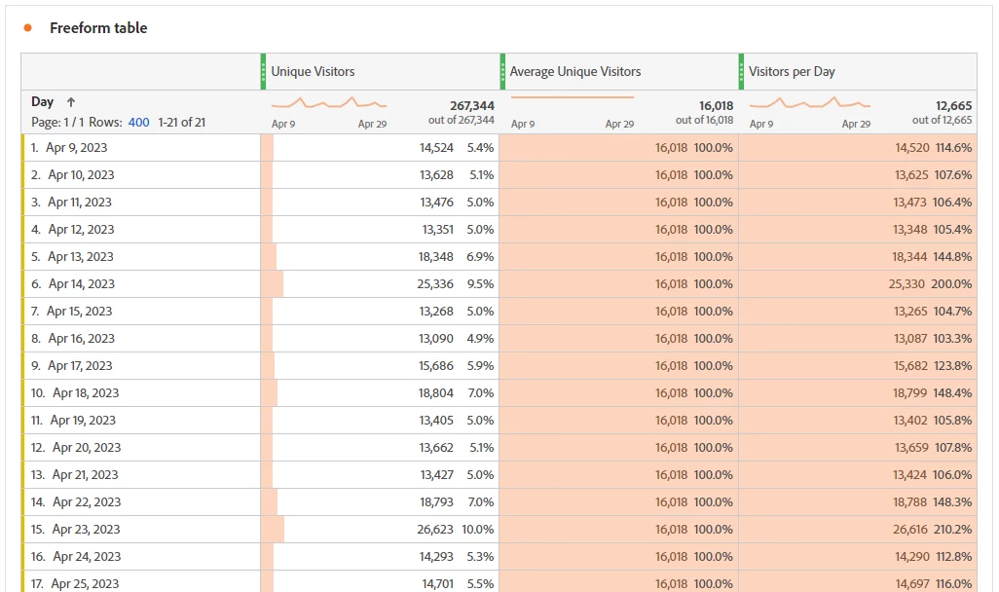Click the 25,330 200.0% visitors per day cell

[x=858, y=284]
